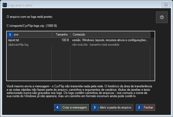The image size is (173, 117).
Task: Click the Fechar button
Action: (145, 107)
